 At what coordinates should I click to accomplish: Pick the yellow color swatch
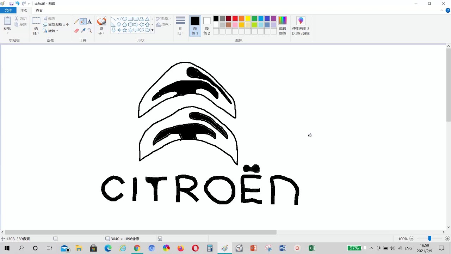click(x=248, y=19)
